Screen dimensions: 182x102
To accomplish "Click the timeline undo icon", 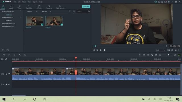I will point(4,55).
